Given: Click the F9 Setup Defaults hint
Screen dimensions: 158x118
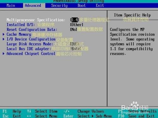Looking at the screenshot, I should point(137,111).
